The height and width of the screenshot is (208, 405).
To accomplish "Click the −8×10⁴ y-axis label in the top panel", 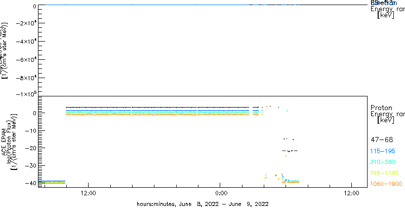I will pos(26,78).
